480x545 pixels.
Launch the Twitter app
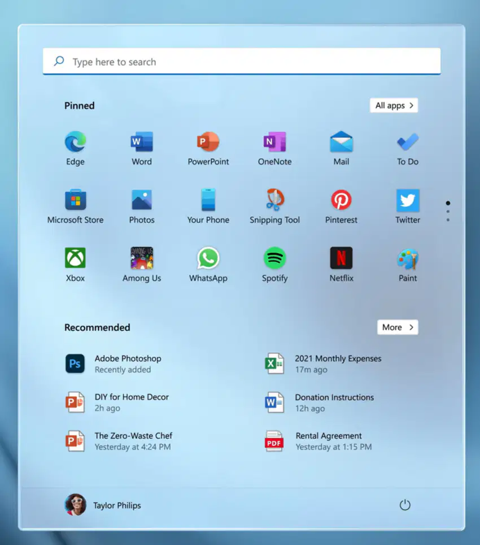408,206
